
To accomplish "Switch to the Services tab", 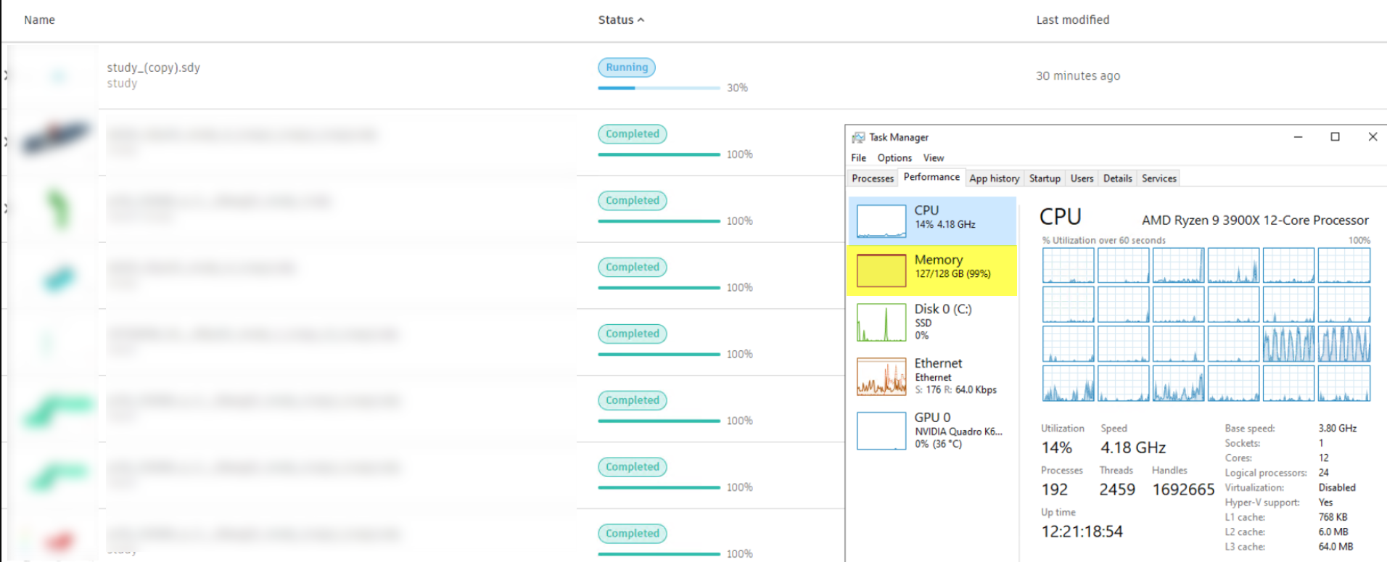I will 1158,178.
